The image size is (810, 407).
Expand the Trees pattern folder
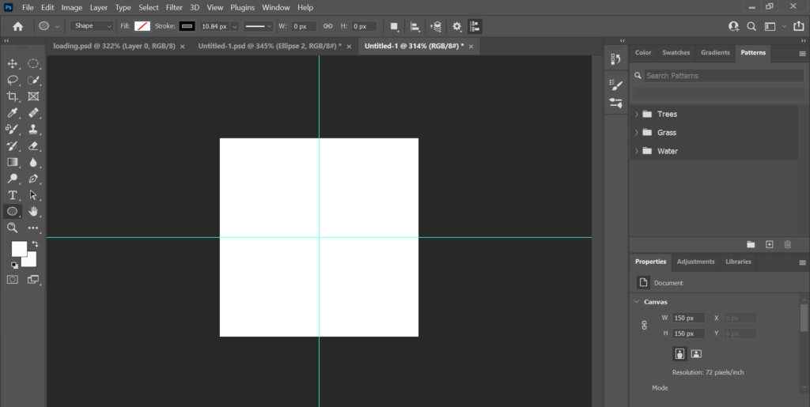pyautogui.click(x=637, y=114)
